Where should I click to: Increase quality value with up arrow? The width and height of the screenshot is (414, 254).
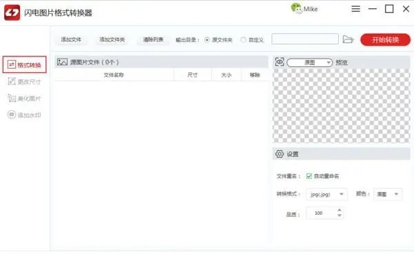pos(339,210)
